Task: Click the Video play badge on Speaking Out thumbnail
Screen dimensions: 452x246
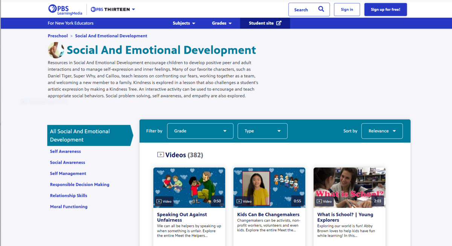Action: click(x=164, y=201)
